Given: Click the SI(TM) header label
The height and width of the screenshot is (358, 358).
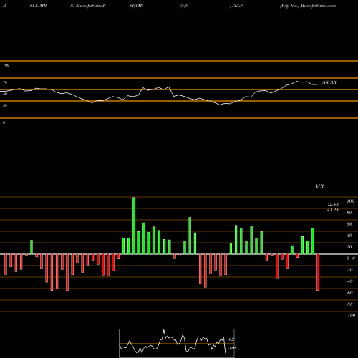Looking at the screenshot, I should pos(136,6).
